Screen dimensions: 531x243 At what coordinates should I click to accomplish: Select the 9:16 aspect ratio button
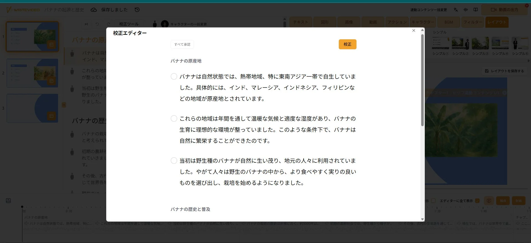click(519, 201)
